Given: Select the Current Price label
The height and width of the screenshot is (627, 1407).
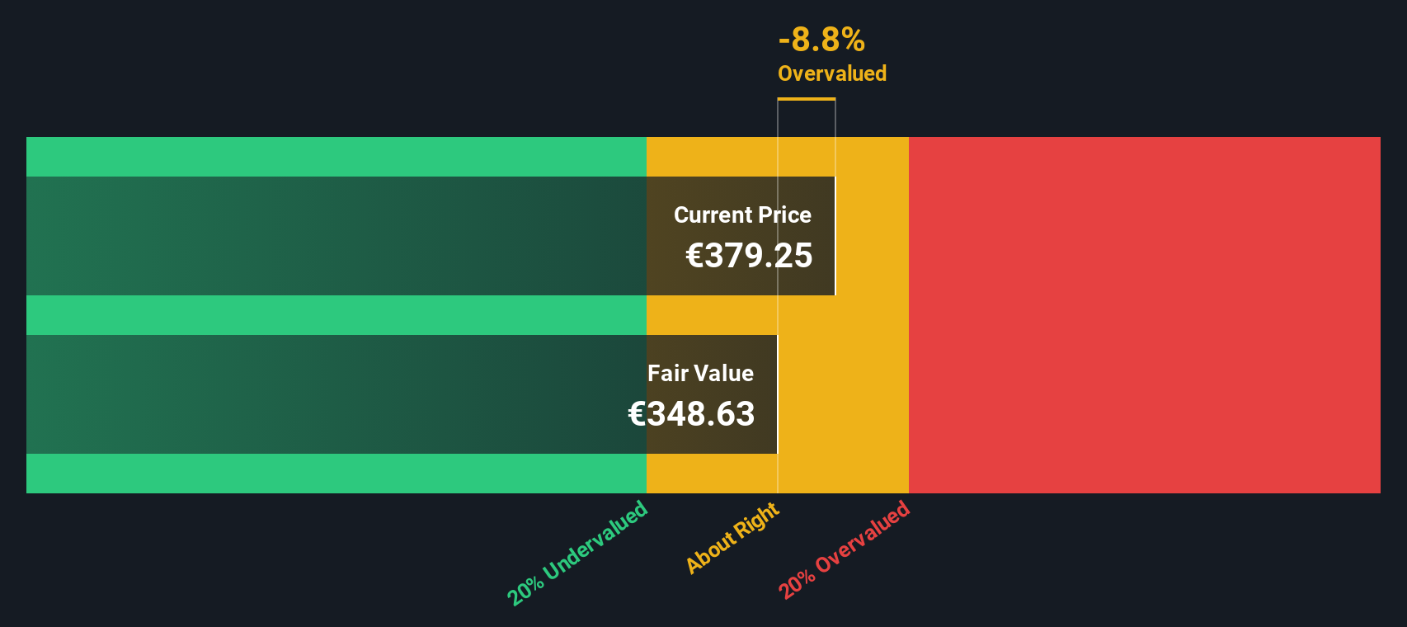Looking at the screenshot, I should pyautogui.click(x=742, y=215).
